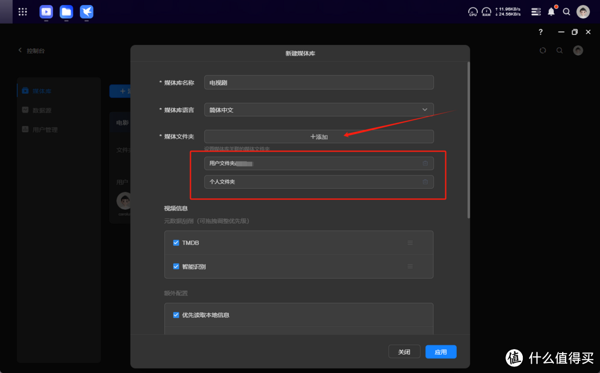
Task: Click the dialog vertical scrollbar
Action: pyautogui.click(x=468, y=139)
